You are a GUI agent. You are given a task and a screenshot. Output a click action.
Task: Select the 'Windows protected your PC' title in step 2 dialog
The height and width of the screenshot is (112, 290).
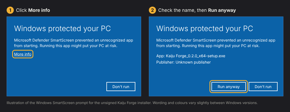click(205, 29)
